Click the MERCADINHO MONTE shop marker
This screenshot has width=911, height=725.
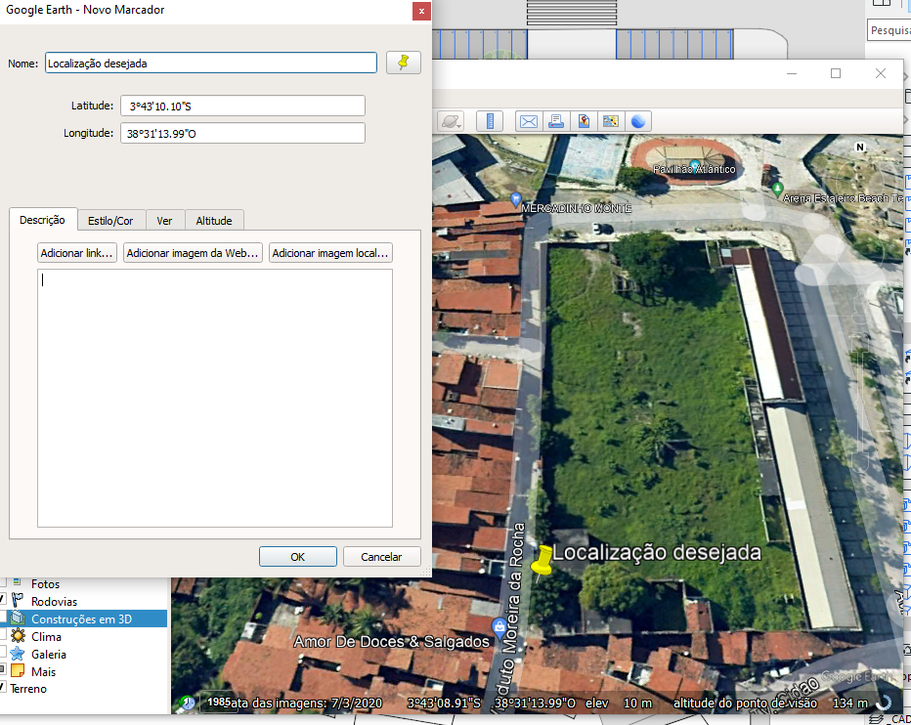pos(515,199)
